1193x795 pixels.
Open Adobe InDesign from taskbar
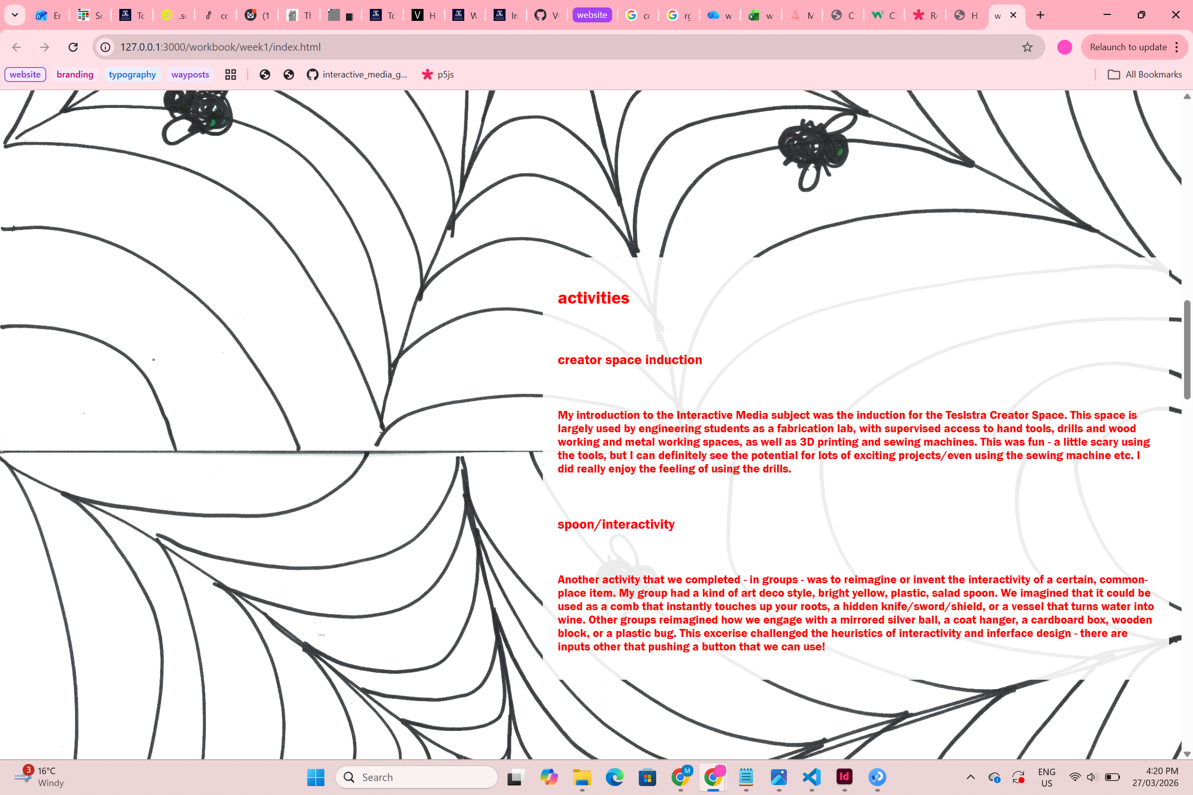(x=844, y=777)
